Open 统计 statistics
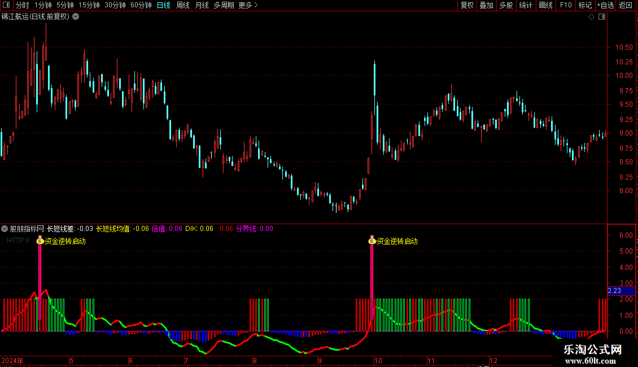Viewport: 638px width, 367px height. 526,5
